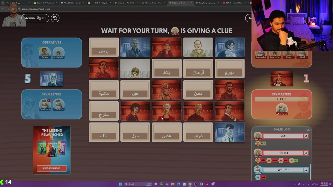333x187 pixels.
Task: Select the word card بلاط
Action: tap(167, 69)
